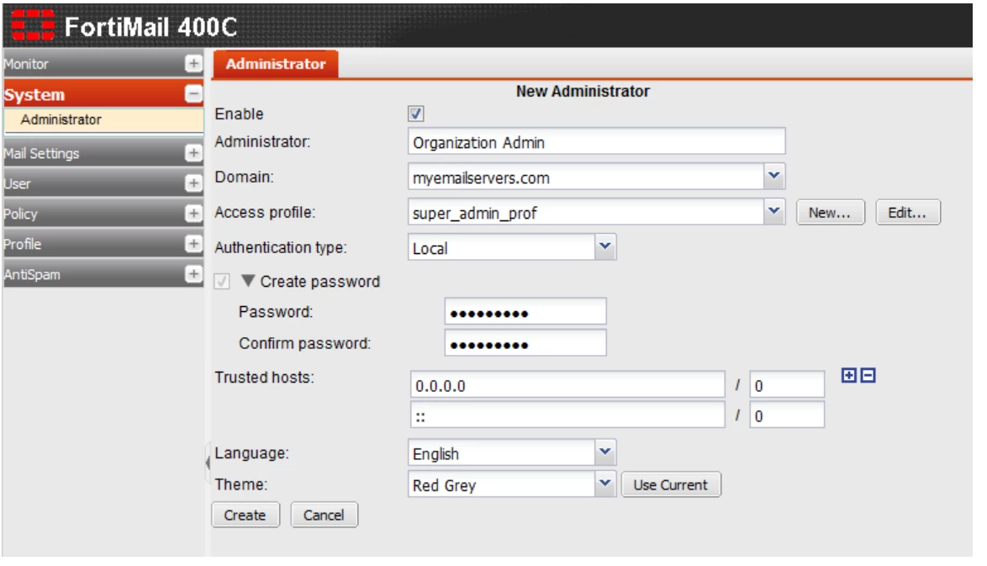Click the New... access profile button
Screen dimensions: 987x566
[831, 213]
